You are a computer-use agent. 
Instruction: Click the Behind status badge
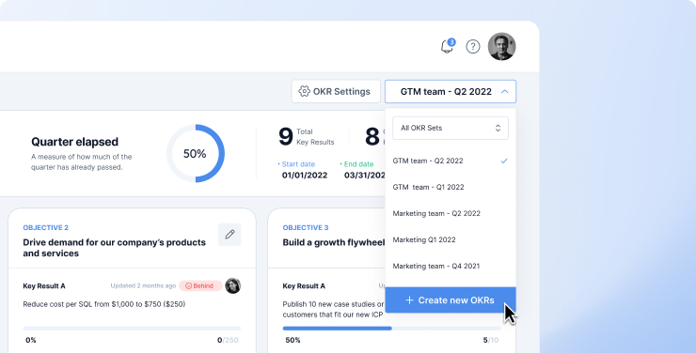coord(200,285)
